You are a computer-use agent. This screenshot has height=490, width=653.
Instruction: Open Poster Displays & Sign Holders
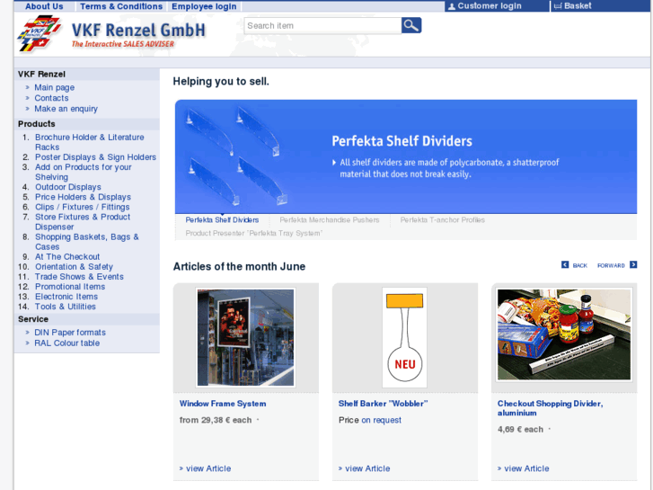pyautogui.click(x=95, y=157)
